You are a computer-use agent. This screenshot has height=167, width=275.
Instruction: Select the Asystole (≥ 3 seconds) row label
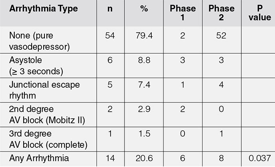click(36, 66)
